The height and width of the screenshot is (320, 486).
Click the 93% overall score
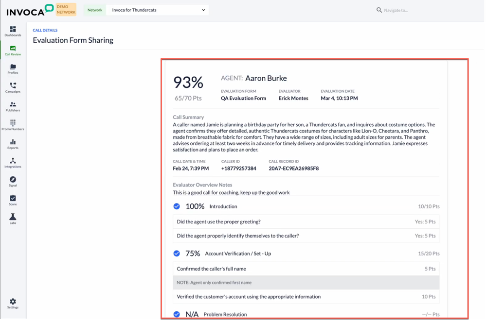coord(188,83)
